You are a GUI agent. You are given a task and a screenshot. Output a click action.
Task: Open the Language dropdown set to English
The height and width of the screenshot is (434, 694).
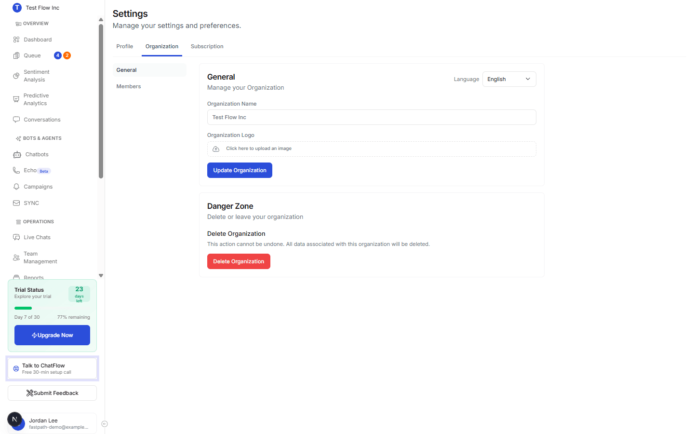(509, 79)
